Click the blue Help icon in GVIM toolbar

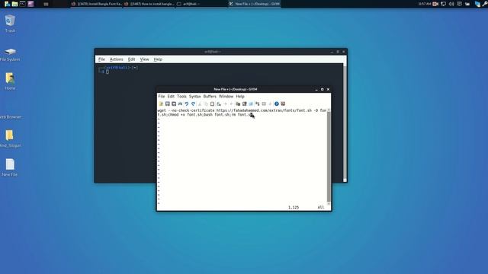[277, 104]
